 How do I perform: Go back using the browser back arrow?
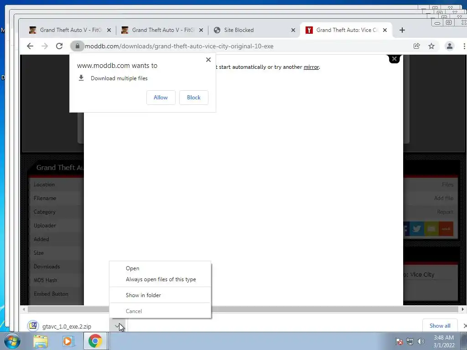pos(30,46)
